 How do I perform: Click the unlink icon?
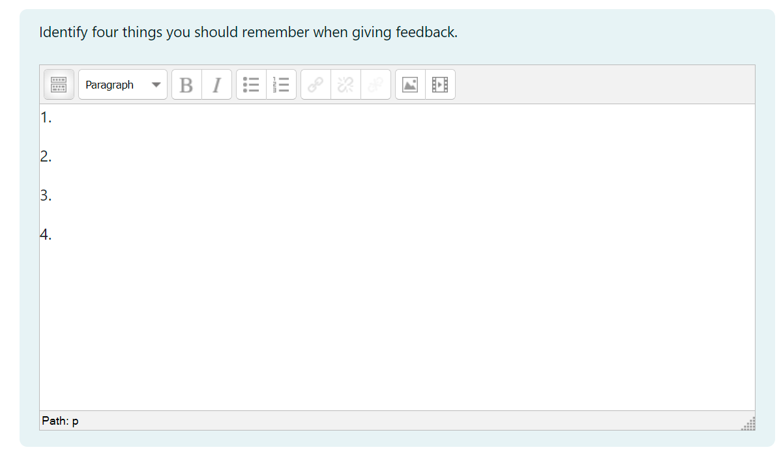click(345, 84)
